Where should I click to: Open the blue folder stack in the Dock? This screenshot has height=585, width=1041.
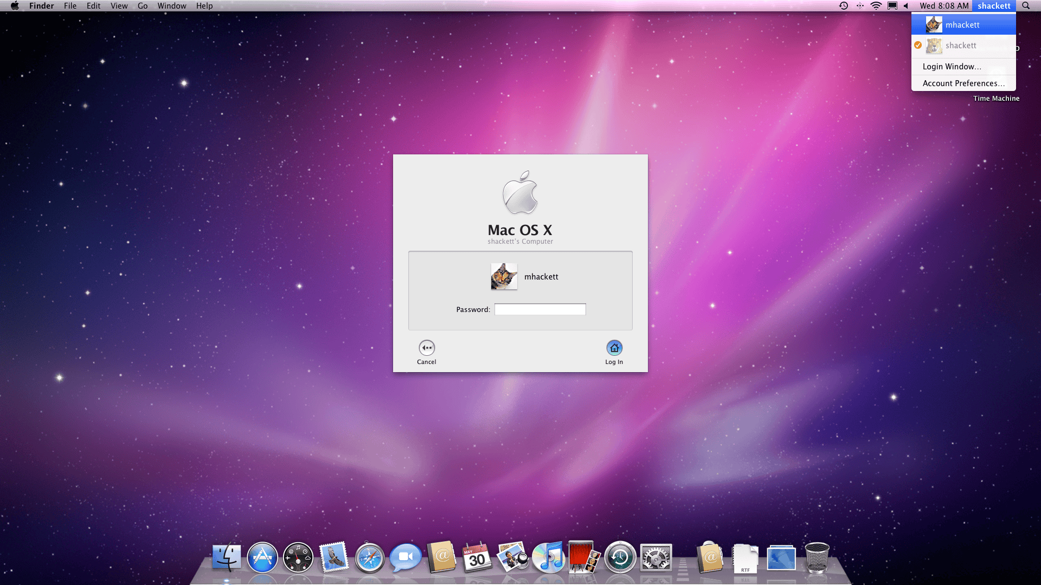click(x=781, y=558)
